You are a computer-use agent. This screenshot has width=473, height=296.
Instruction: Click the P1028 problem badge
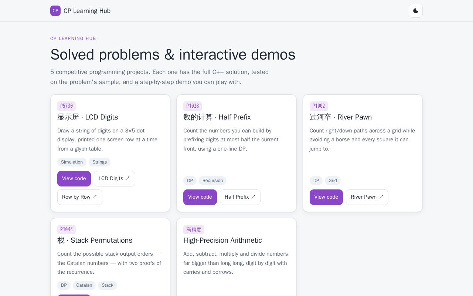[193, 106]
